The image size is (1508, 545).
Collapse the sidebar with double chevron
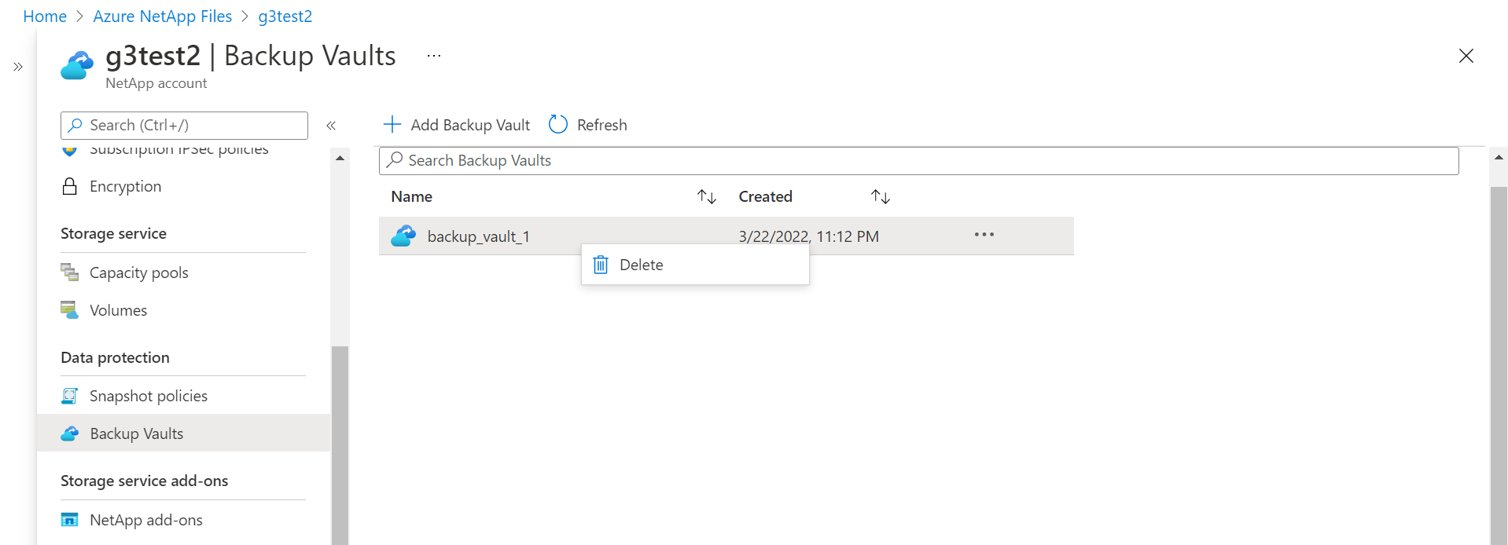[331, 126]
